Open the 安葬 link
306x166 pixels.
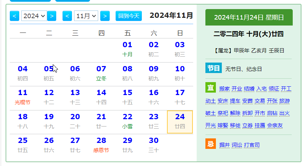tap(247, 101)
